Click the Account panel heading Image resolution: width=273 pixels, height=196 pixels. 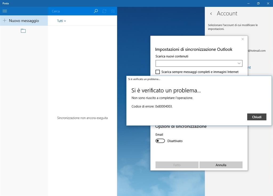227,13
